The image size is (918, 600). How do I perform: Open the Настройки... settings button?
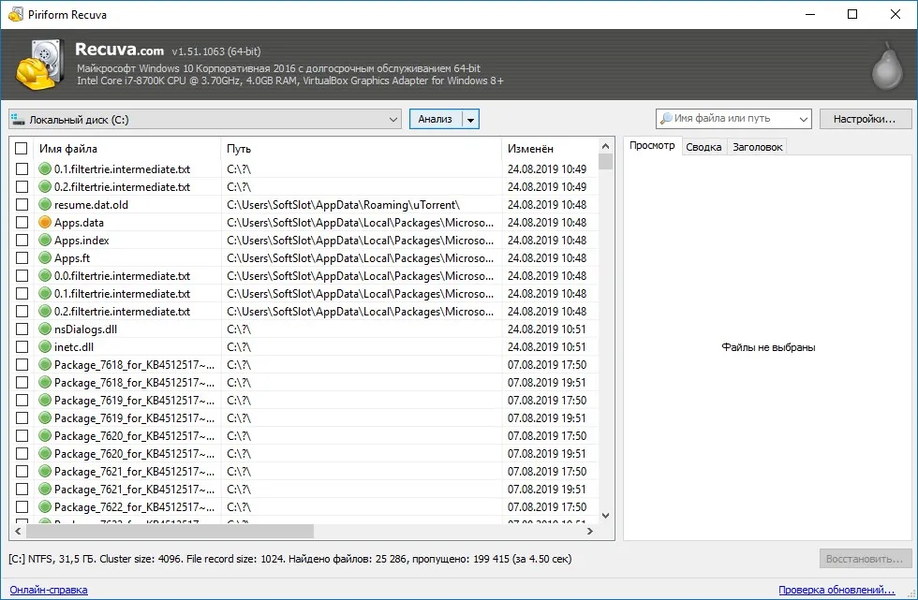coord(865,119)
